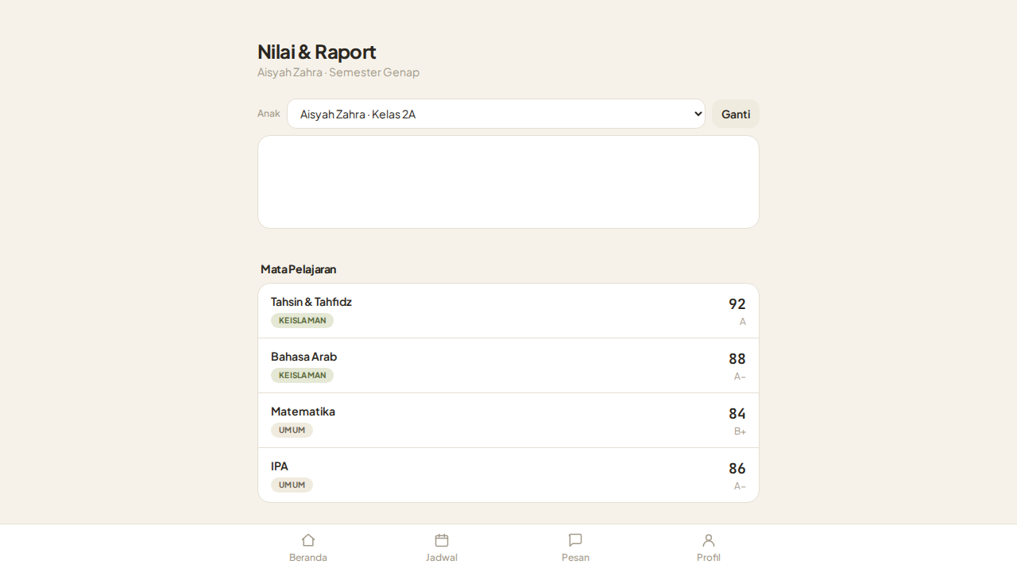Click the Nilai & Raport page title
Image resolution: width=1017 pixels, height=572 pixels.
pyautogui.click(x=316, y=52)
